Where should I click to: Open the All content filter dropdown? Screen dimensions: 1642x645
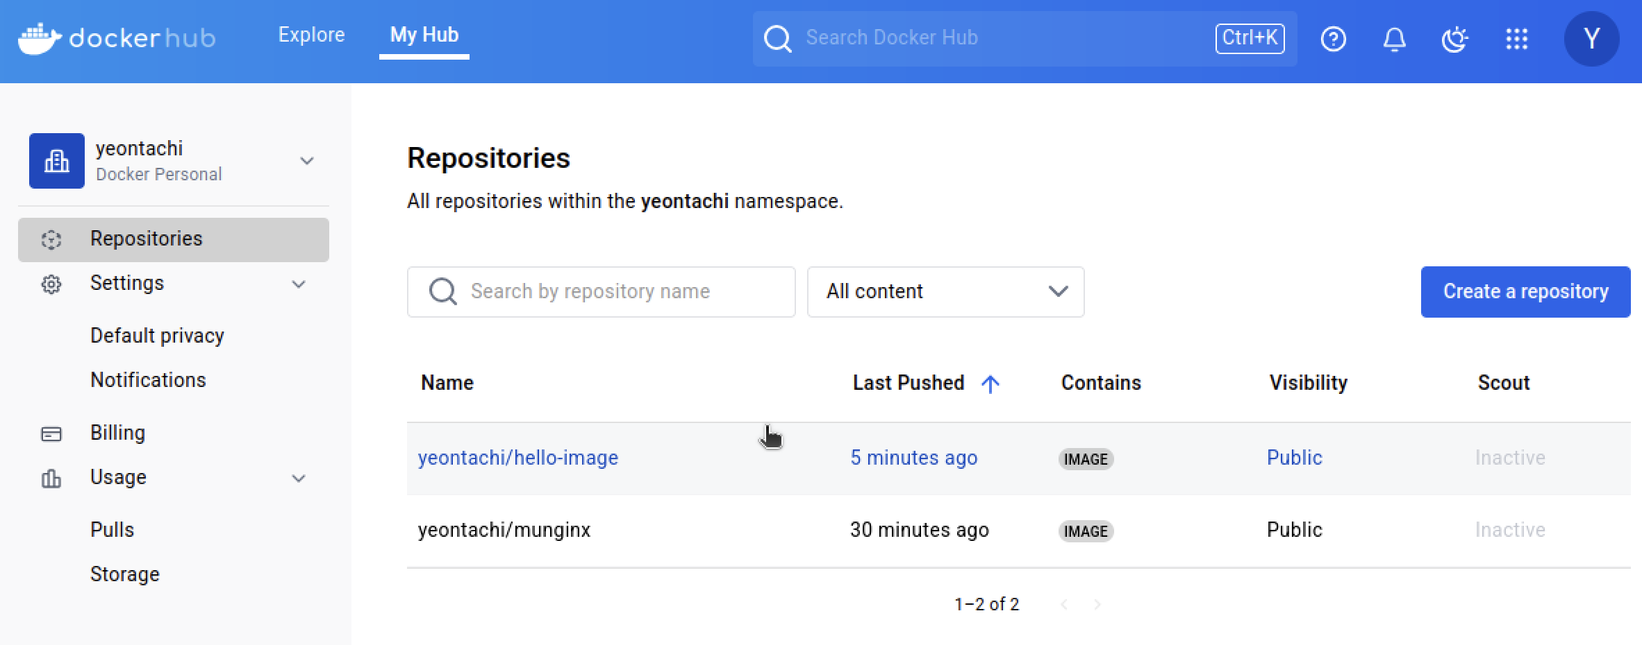click(x=945, y=292)
